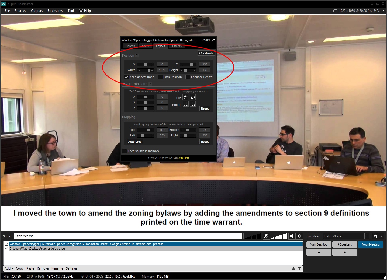
Task: Open resolution dropdown arrow at top right
Action: tap(383, 10)
